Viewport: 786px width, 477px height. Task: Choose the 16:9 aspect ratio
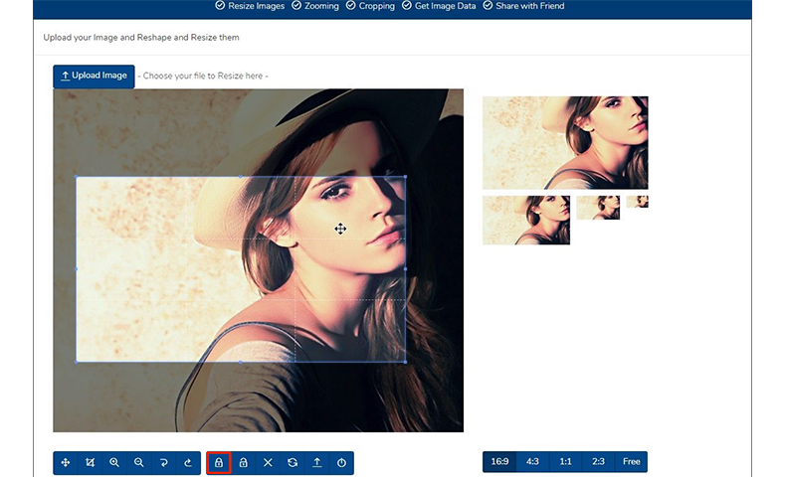(x=499, y=461)
